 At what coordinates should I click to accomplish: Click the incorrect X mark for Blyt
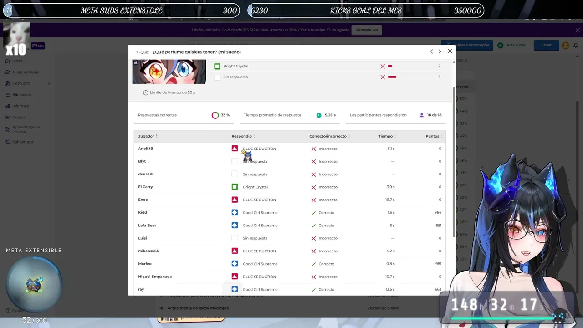(313, 161)
